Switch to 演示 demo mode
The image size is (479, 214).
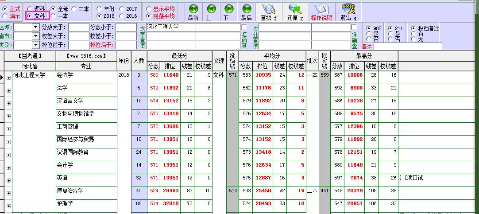coord(4,16)
